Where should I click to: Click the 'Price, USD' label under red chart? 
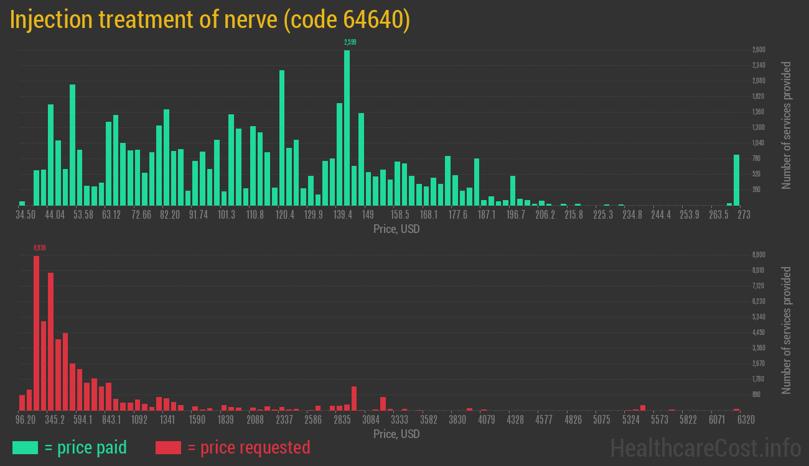(396, 434)
